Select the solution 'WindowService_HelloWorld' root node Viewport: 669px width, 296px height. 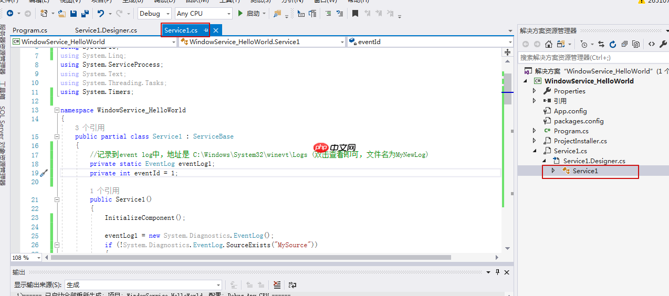[596, 71]
